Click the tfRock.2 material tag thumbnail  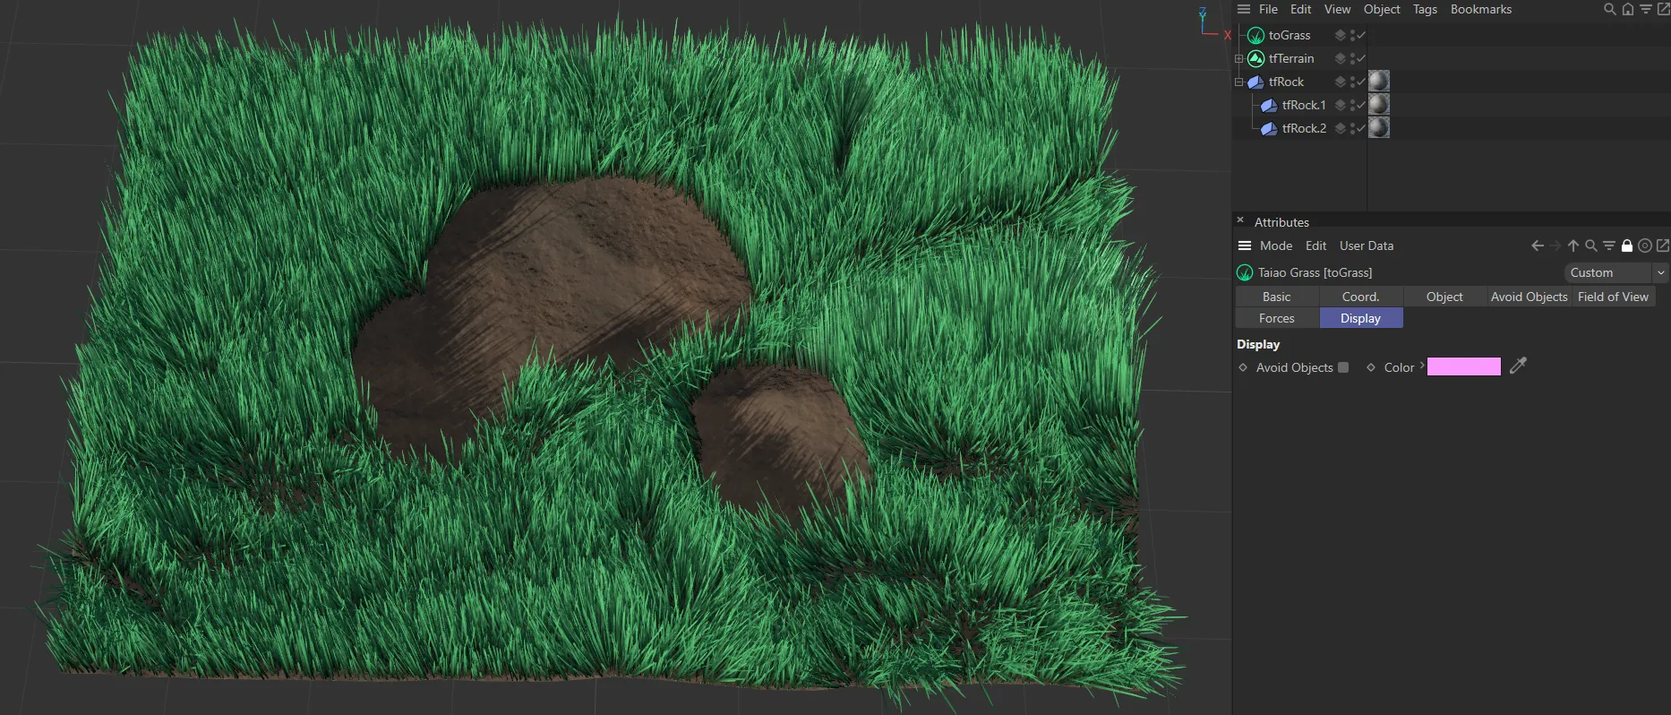[x=1379, y=128]
